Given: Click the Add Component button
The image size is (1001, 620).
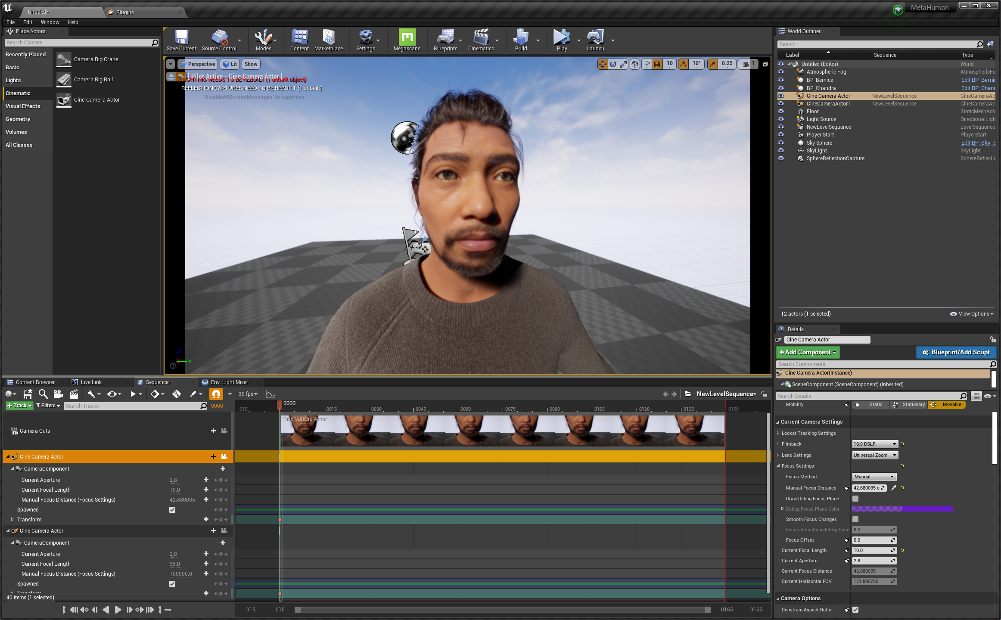Looking at the screenshot, I should 807,352.
